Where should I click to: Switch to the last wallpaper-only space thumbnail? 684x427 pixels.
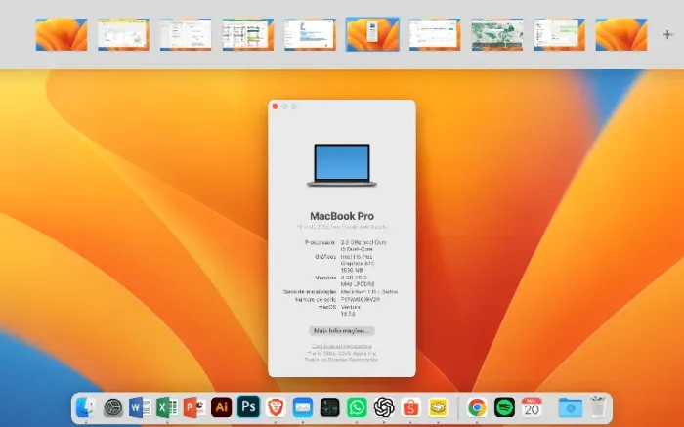621,34
